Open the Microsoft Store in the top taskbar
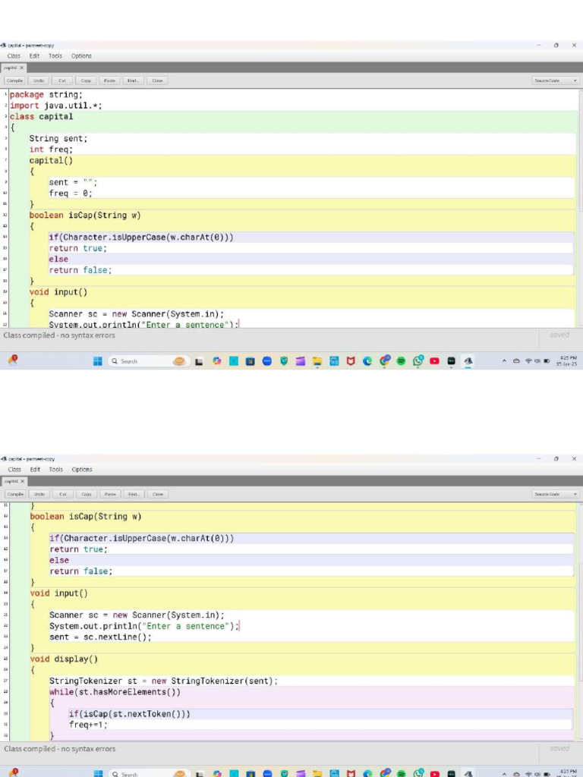This screenshot has height=777, width=583. coord(250,361)
